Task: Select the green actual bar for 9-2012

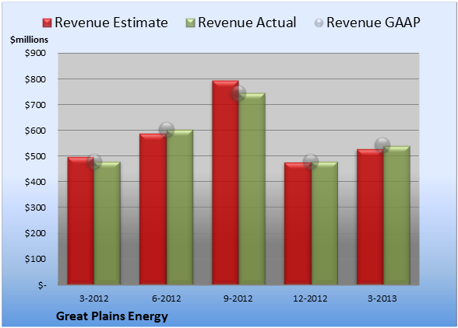Action: 252,189
